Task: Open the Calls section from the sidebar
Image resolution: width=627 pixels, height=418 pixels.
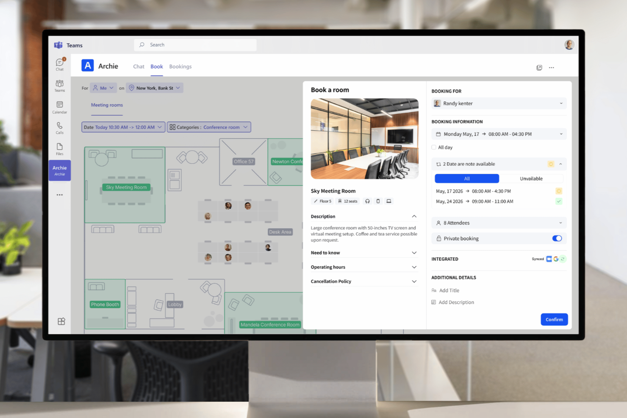Action: pos(59,127)
